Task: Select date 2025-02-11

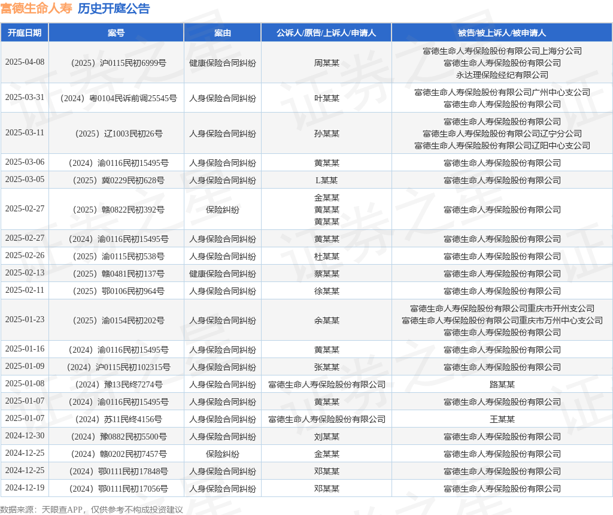Action: (25, 290)
